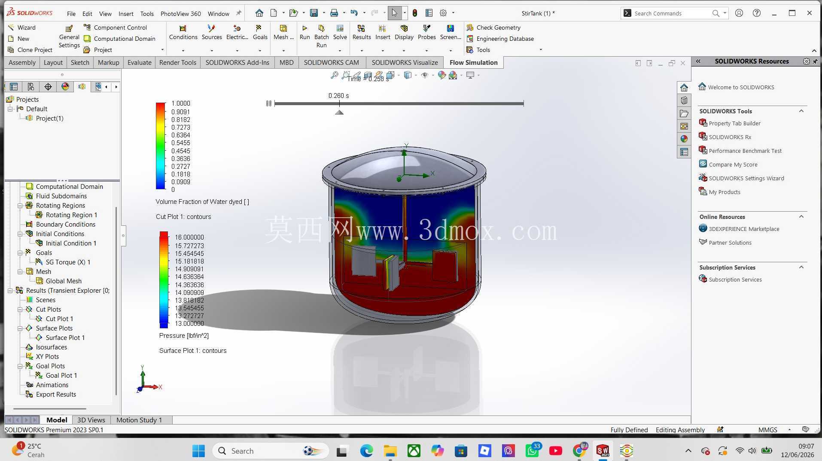
Task: Click the taskbar Search box
Action: 271,451
